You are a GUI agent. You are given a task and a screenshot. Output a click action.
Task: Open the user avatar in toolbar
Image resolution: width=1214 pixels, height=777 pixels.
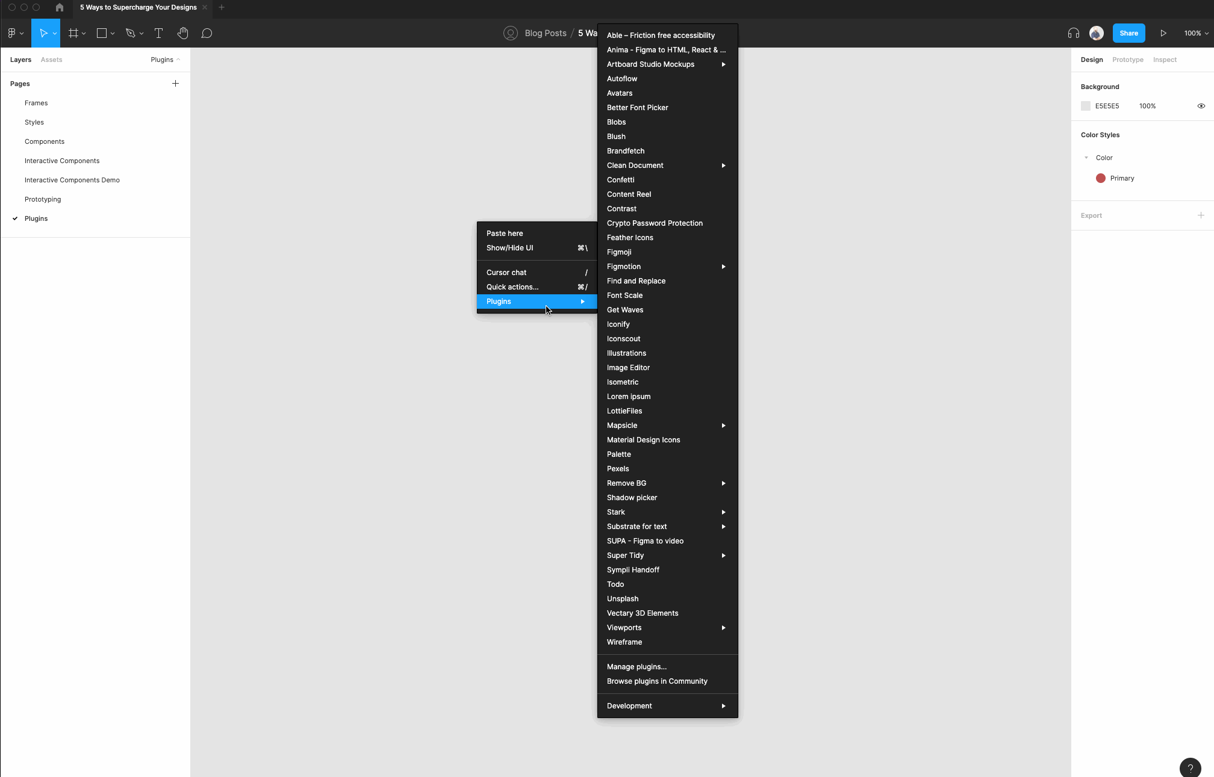tap(1097, 33)
